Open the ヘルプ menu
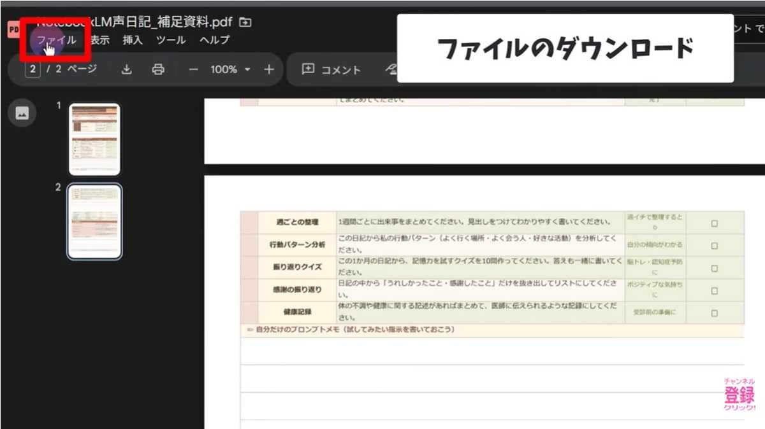Viewport: 765px width, 429px height. coord(214,40)
